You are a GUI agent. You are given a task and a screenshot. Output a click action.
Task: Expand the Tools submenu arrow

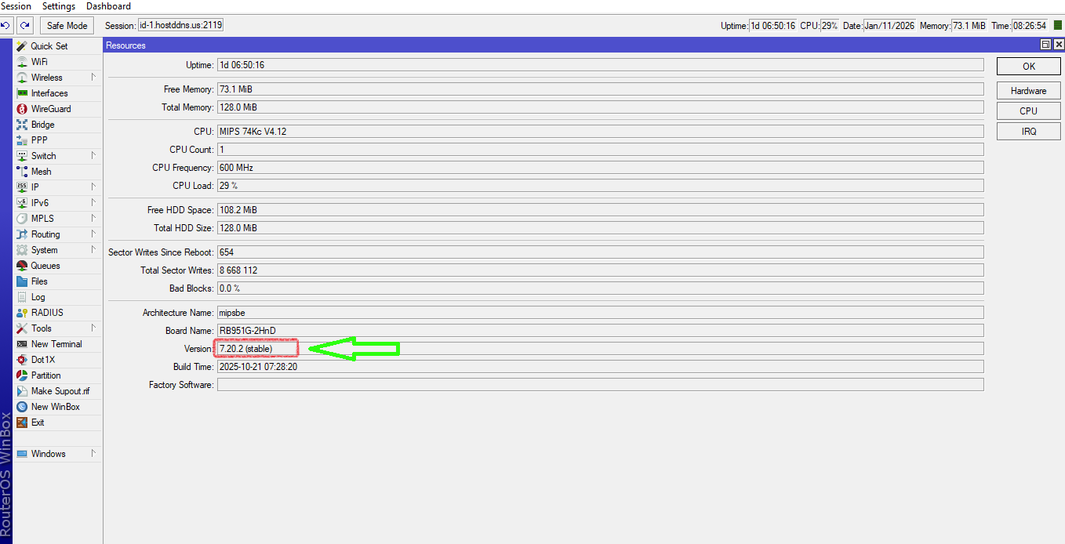click(x=93, y=328)
